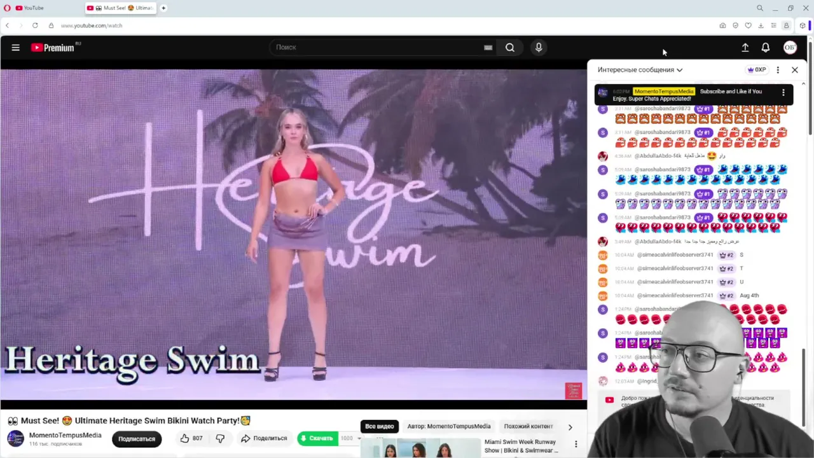Click pinned MomentoTempusMedia author name in chat
The image size is (814, 458).
coord(664,92)
